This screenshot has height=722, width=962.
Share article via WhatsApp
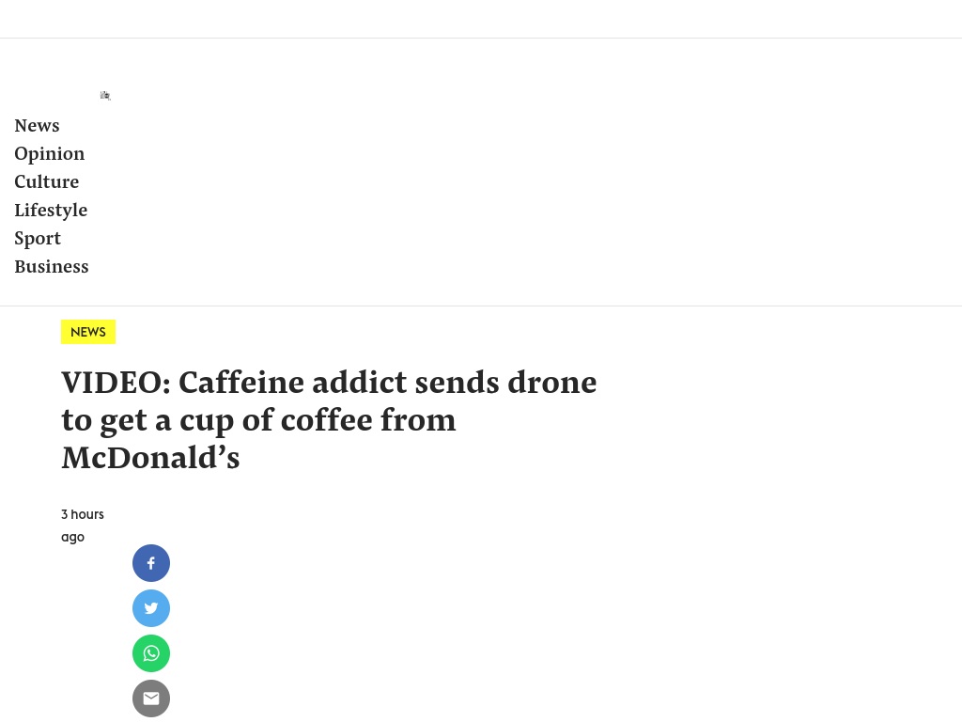[151, 653]
